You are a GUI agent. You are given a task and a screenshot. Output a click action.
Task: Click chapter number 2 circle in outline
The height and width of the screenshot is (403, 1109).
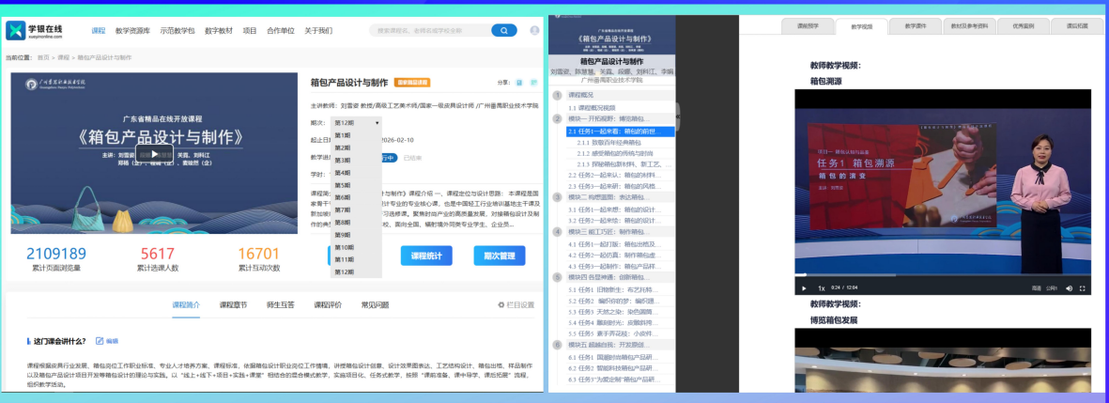tap(558, 118)
